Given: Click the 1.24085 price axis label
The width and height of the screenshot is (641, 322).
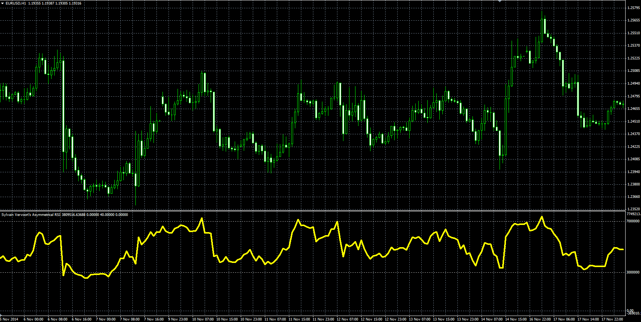Looking at the screenshot, I should coord(634,159).
